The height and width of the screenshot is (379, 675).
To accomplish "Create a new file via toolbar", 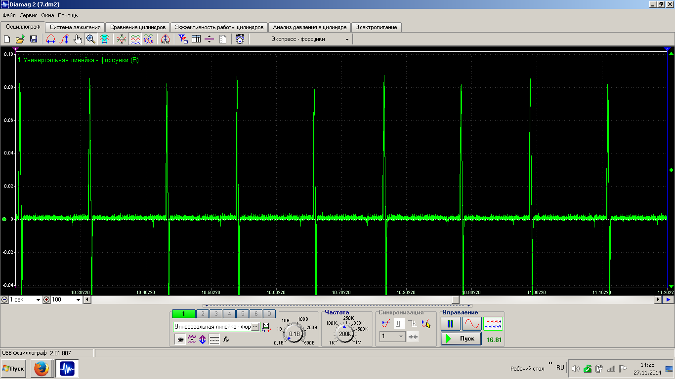I will tap(7, 39).
